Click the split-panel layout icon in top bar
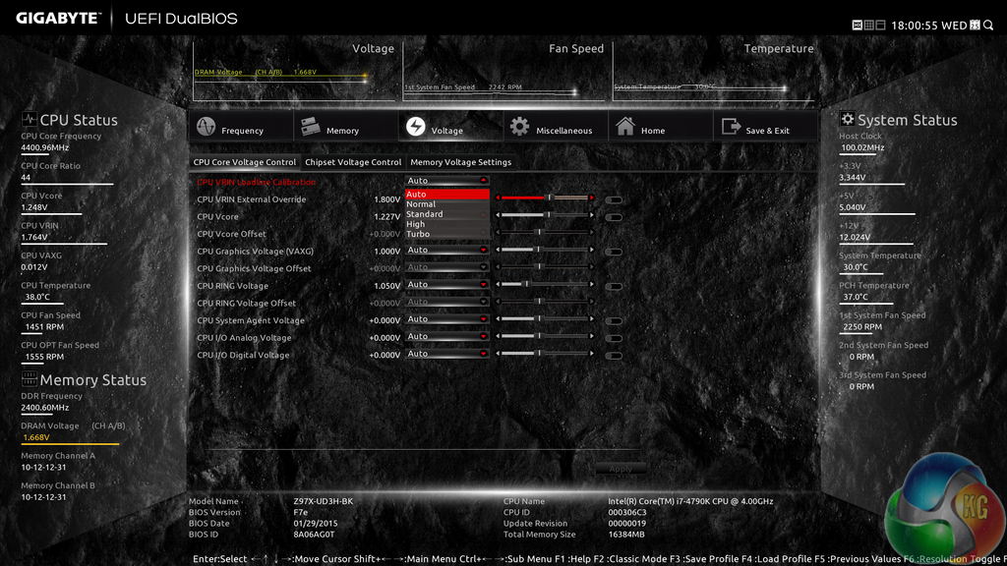The width and height of the screenshot is (1007, 566). (880, 25)
